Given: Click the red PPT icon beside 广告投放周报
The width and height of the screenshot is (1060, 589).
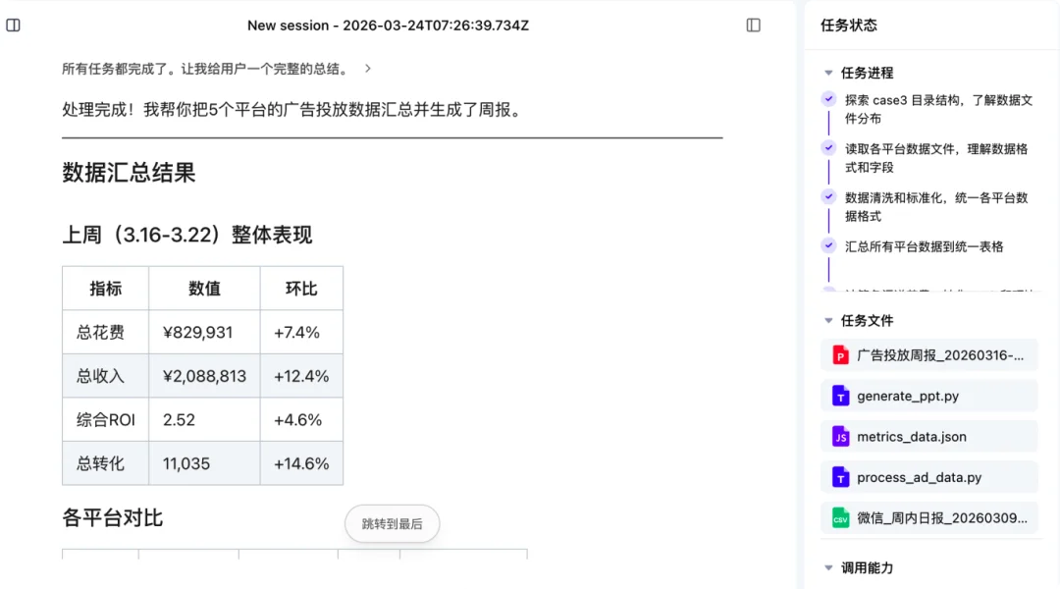Looking at the screenshot, I should point(841,354).
